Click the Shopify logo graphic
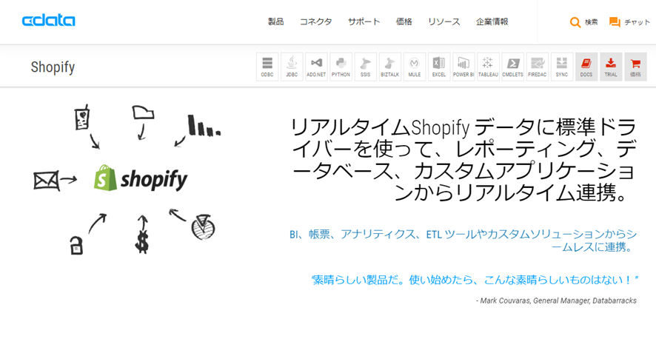This screenshot has width=656, height=339. point(141,179)
